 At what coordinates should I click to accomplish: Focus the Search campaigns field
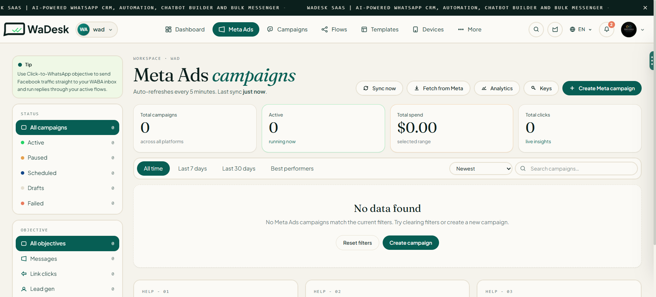click(576, 168)
